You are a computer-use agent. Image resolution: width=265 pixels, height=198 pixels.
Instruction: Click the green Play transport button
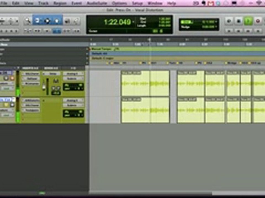[x=248, y=21]
